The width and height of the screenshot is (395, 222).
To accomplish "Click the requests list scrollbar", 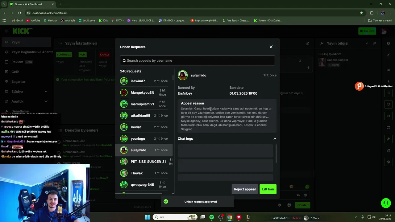I will [173, 78].
